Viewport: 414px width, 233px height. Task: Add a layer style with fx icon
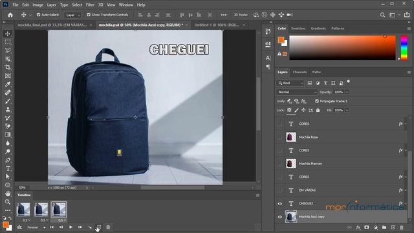[358, 227]
